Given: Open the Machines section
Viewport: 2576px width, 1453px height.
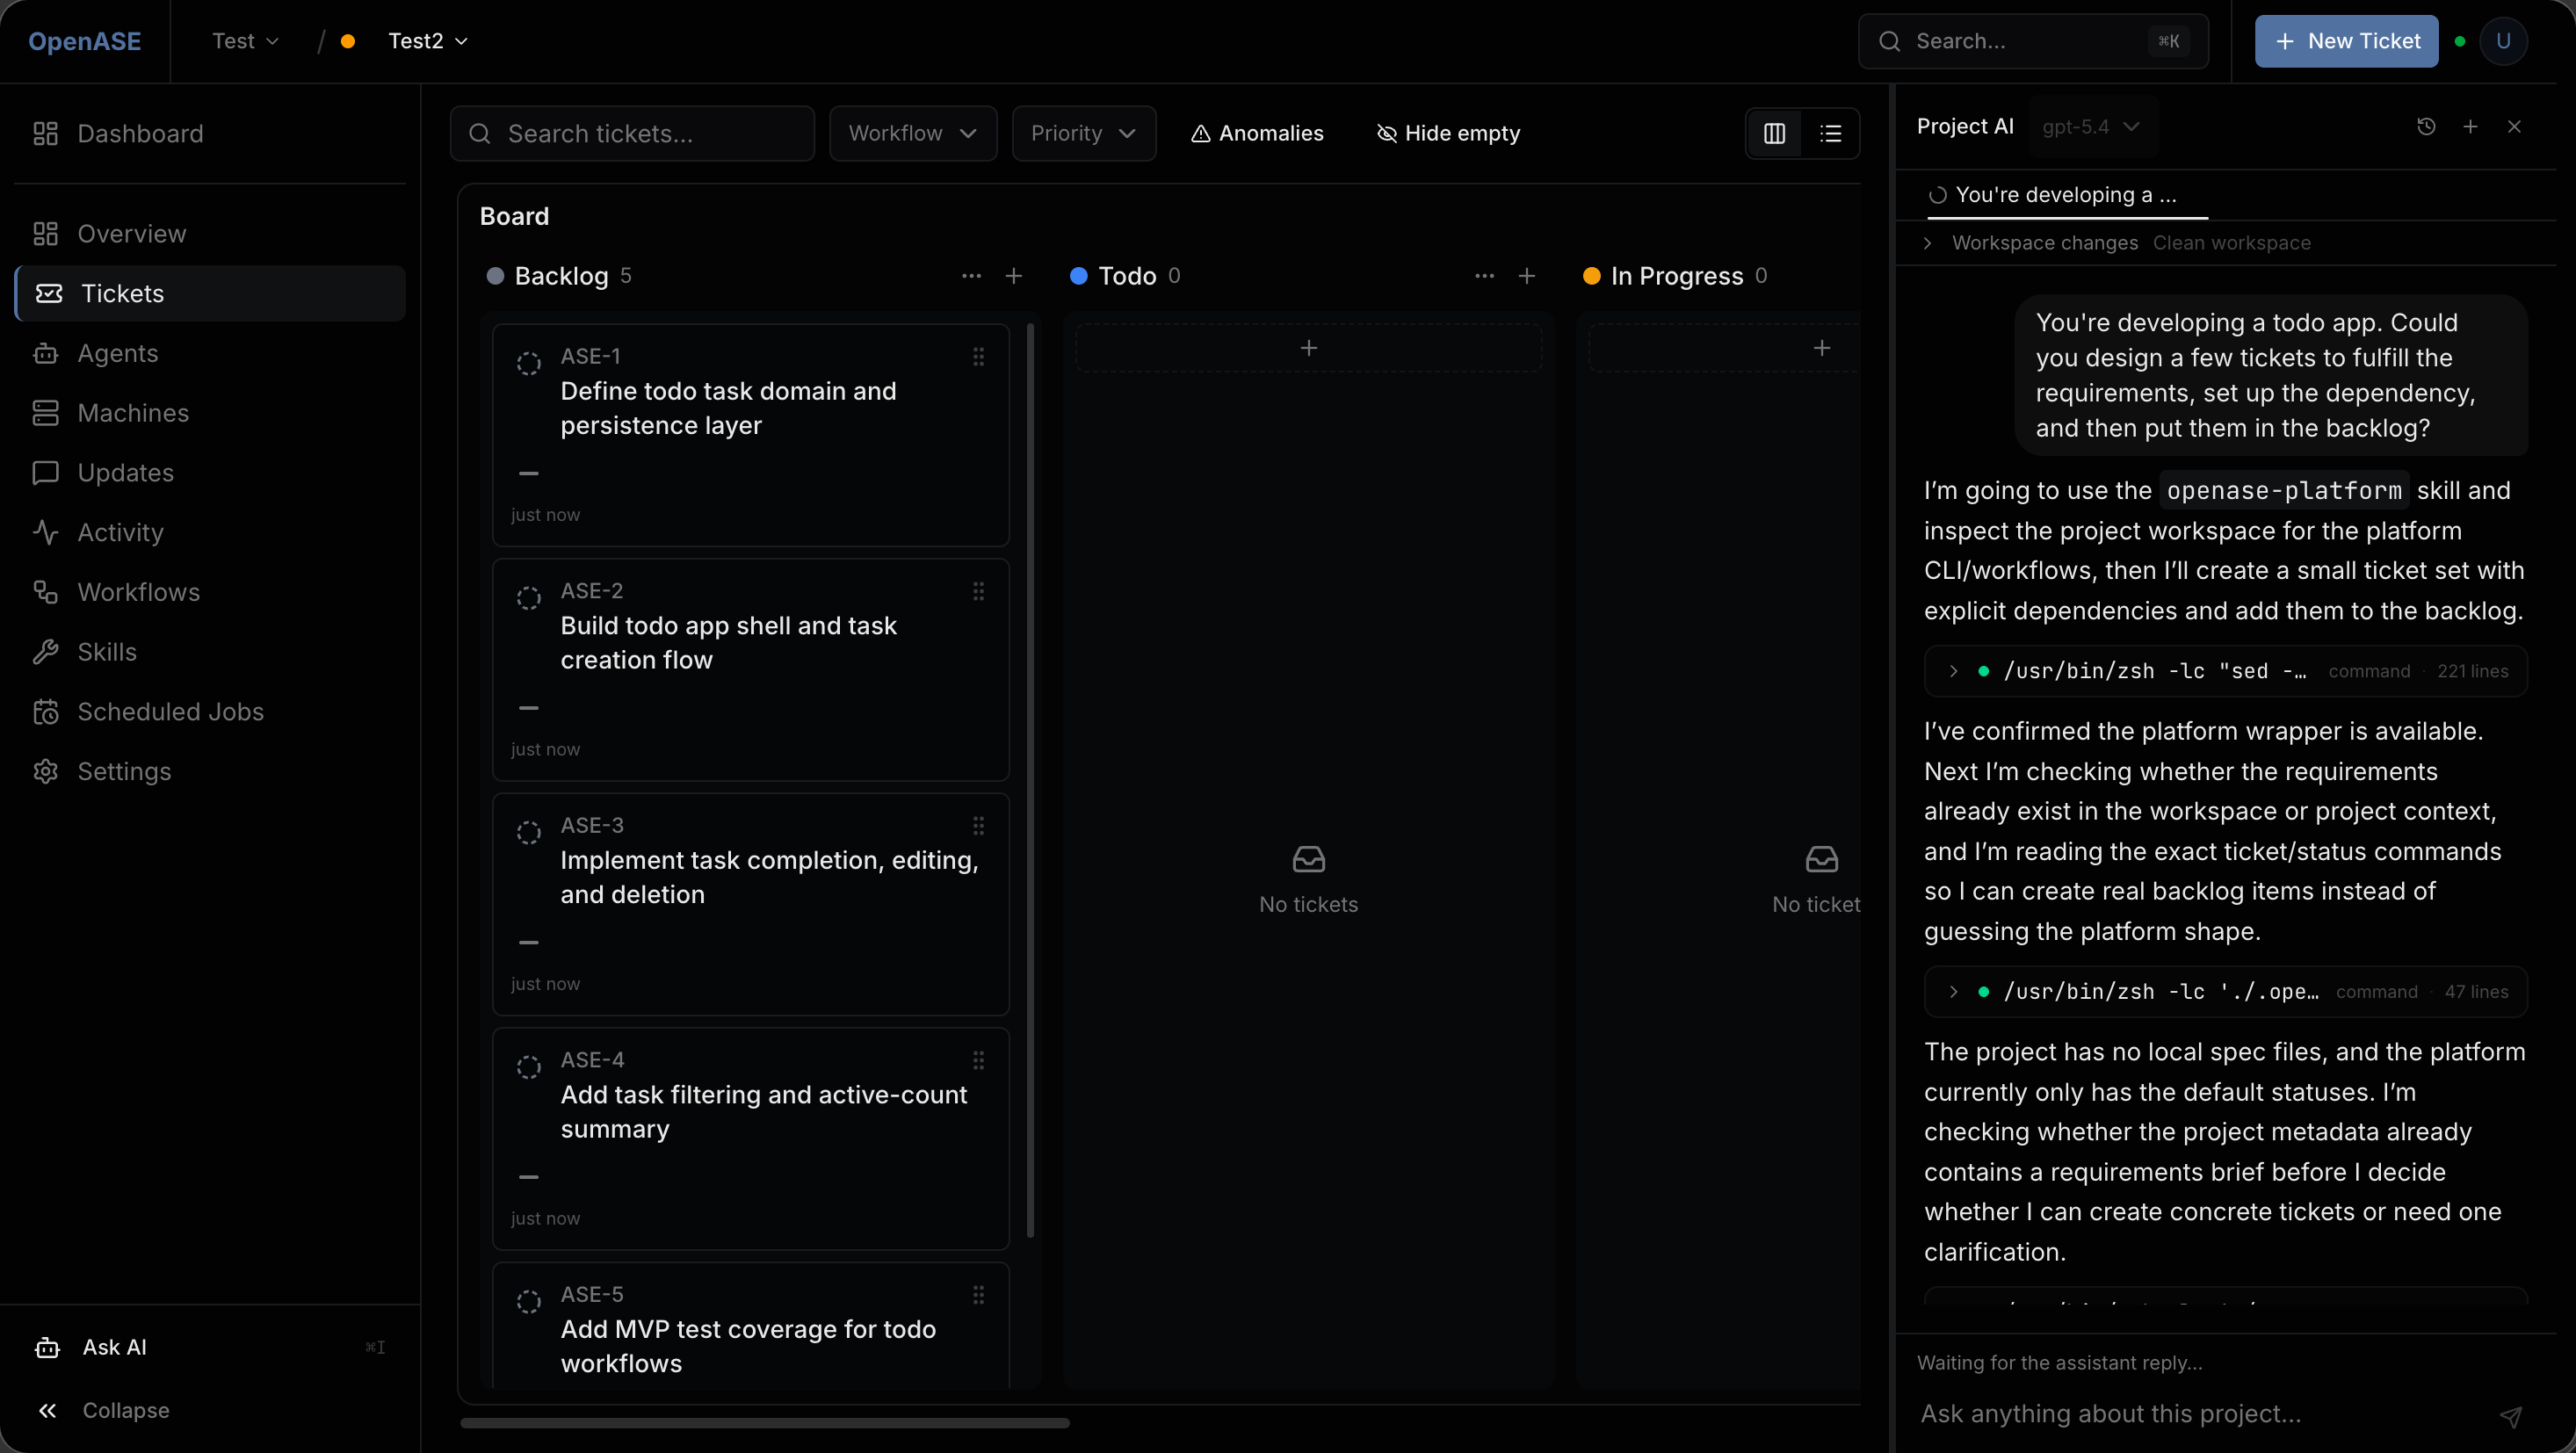Looking at the screenshot, I should (x=210, y=413).
